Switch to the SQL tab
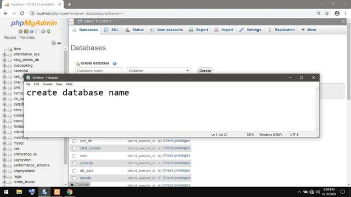 coord(111,30)
